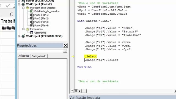This screenshot has width=176, height=99.
Task: Click the Plan4 worksheet icon
Action: point(32,26)
